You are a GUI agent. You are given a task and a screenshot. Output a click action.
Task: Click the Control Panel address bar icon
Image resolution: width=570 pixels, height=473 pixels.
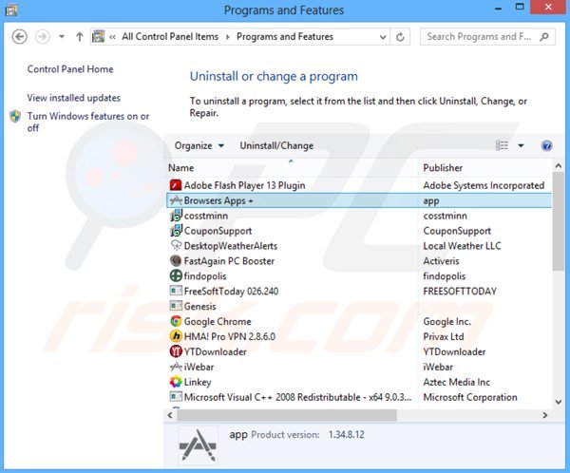coord(98,37)
